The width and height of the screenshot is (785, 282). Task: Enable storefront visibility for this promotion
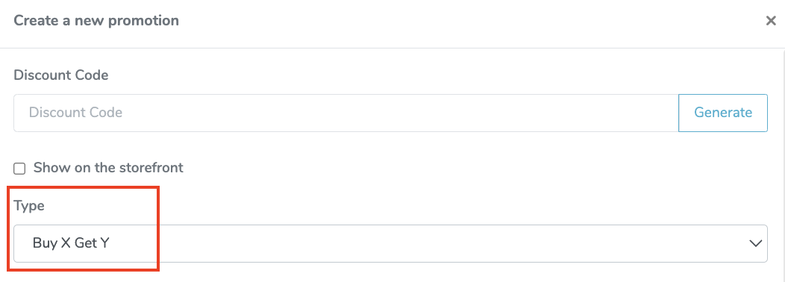[x=19, y=169]
